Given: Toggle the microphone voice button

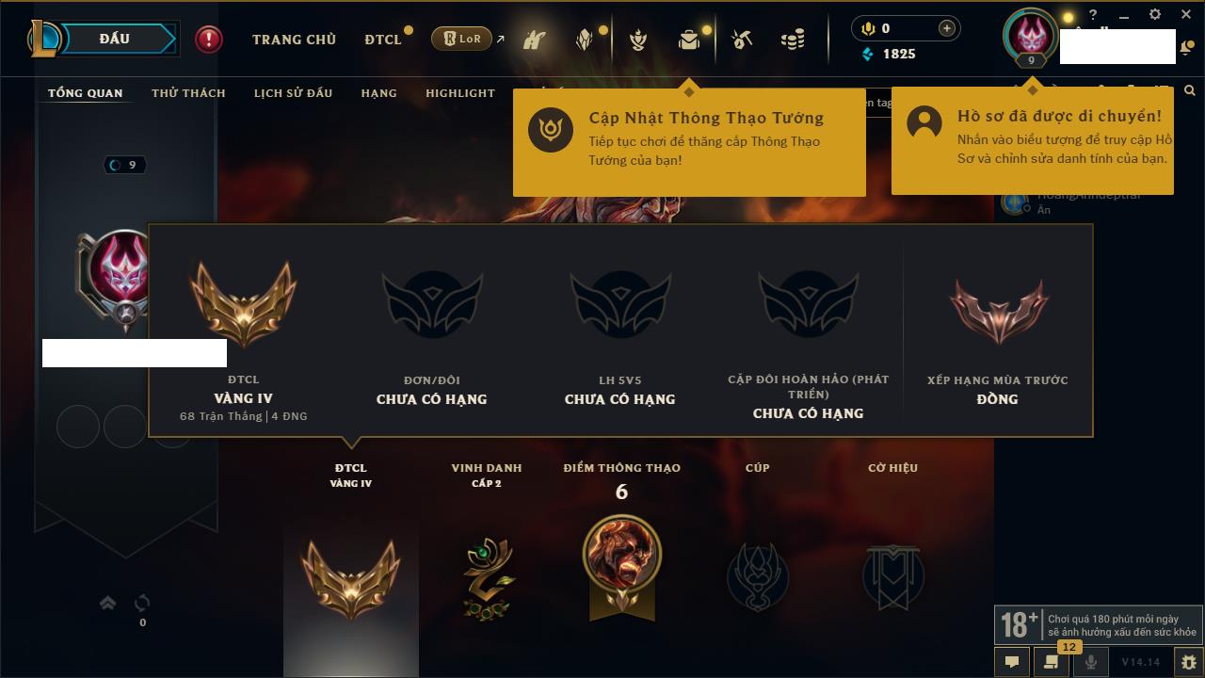Looking at the screenshot, I should (1091, 662).
